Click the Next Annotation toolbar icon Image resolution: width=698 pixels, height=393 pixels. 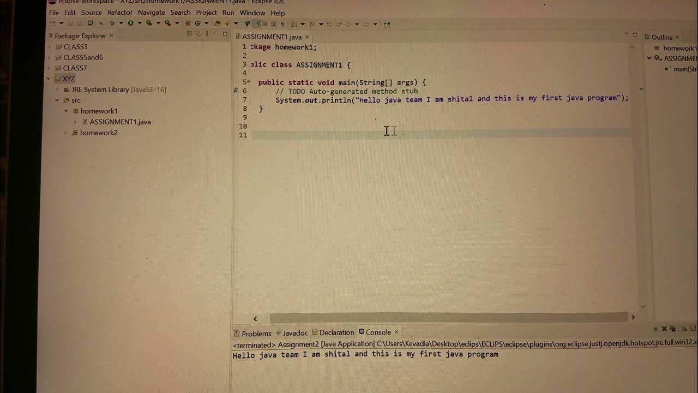294,23
